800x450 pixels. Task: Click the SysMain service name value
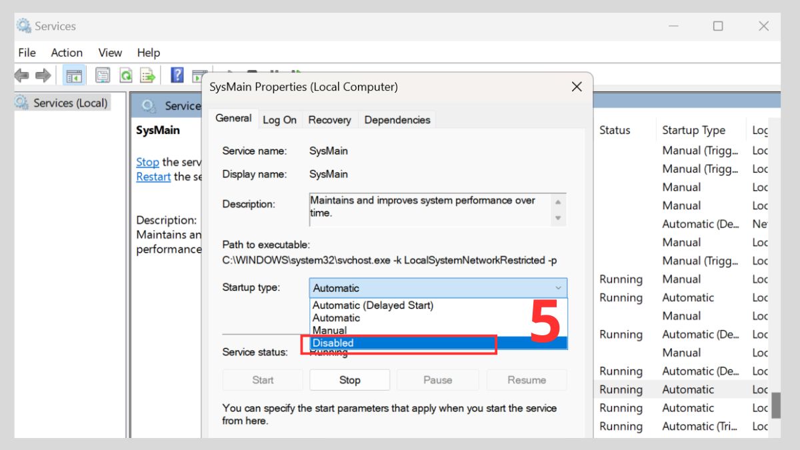tap(328, 151)
